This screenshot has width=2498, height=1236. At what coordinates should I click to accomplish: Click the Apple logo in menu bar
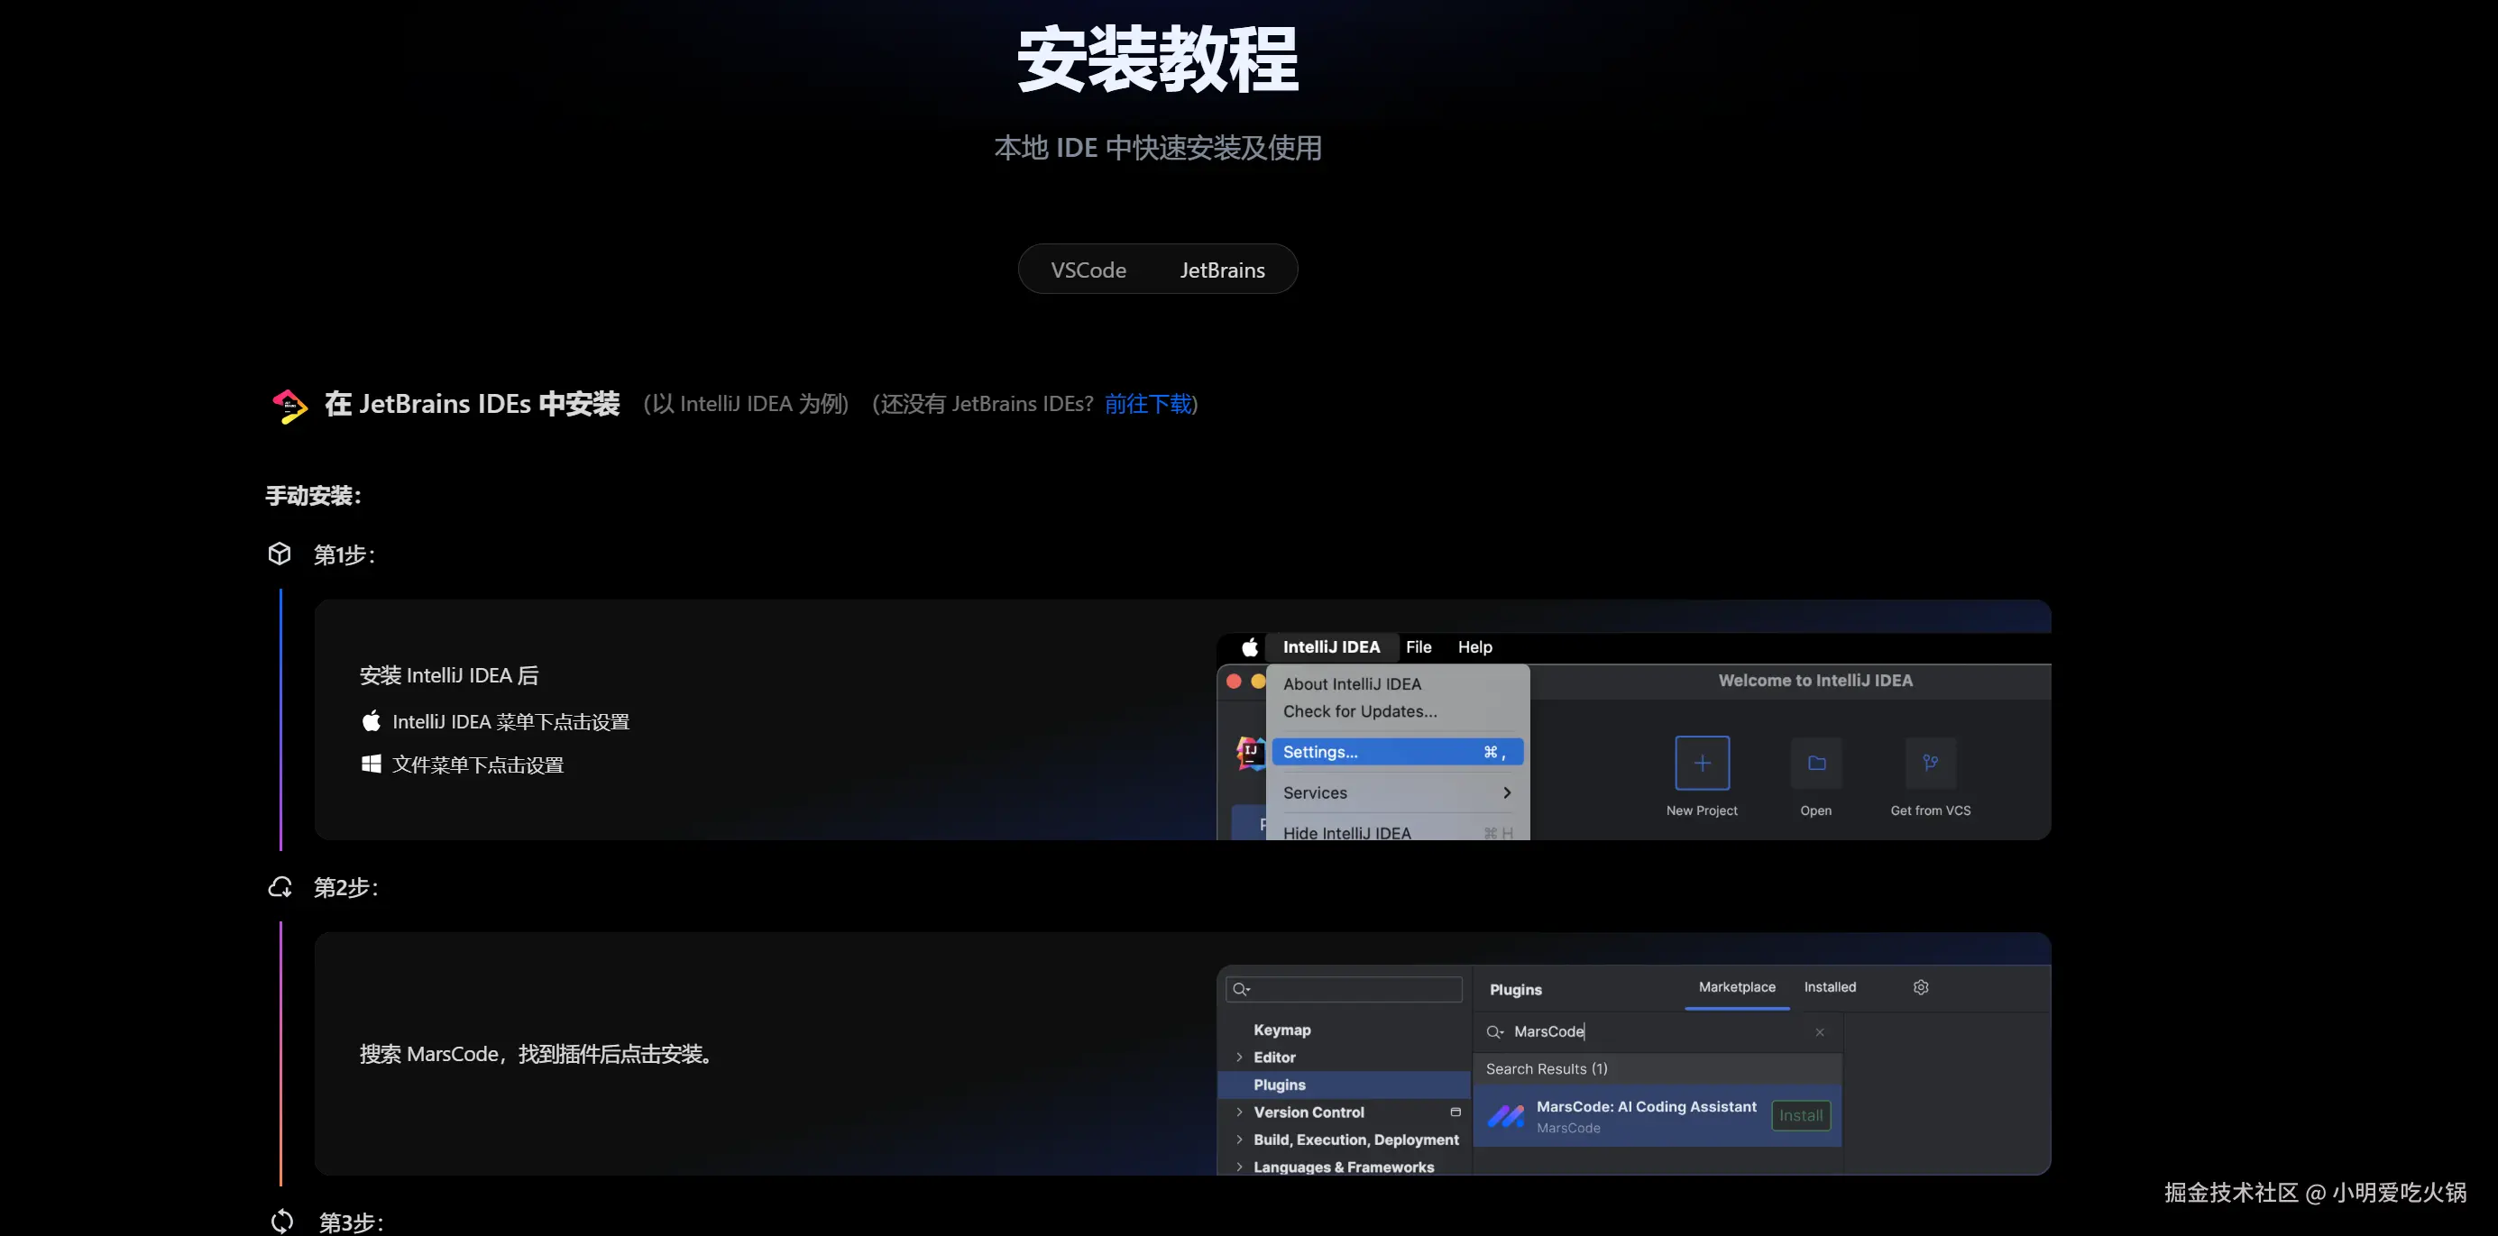click(x=1250, y=647)
